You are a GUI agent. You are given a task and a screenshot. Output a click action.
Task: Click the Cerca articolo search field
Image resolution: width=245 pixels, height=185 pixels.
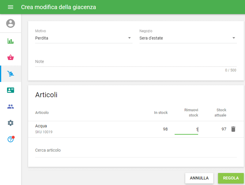coord(136,150)
